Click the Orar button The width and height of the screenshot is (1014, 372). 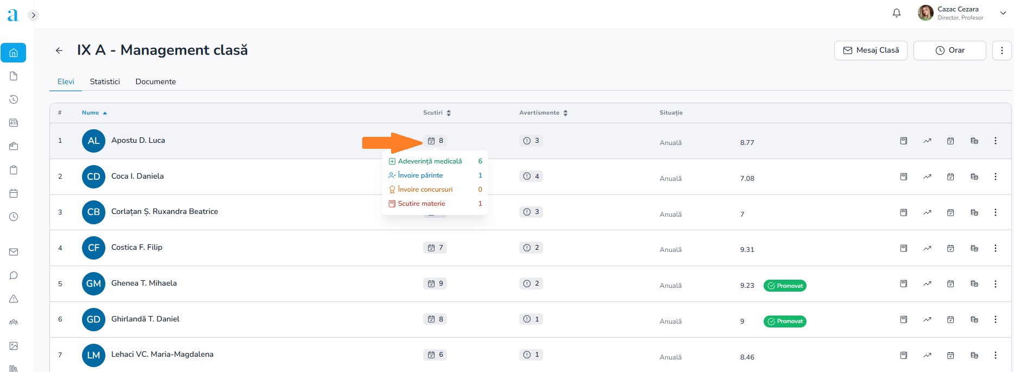coord(949,51)
